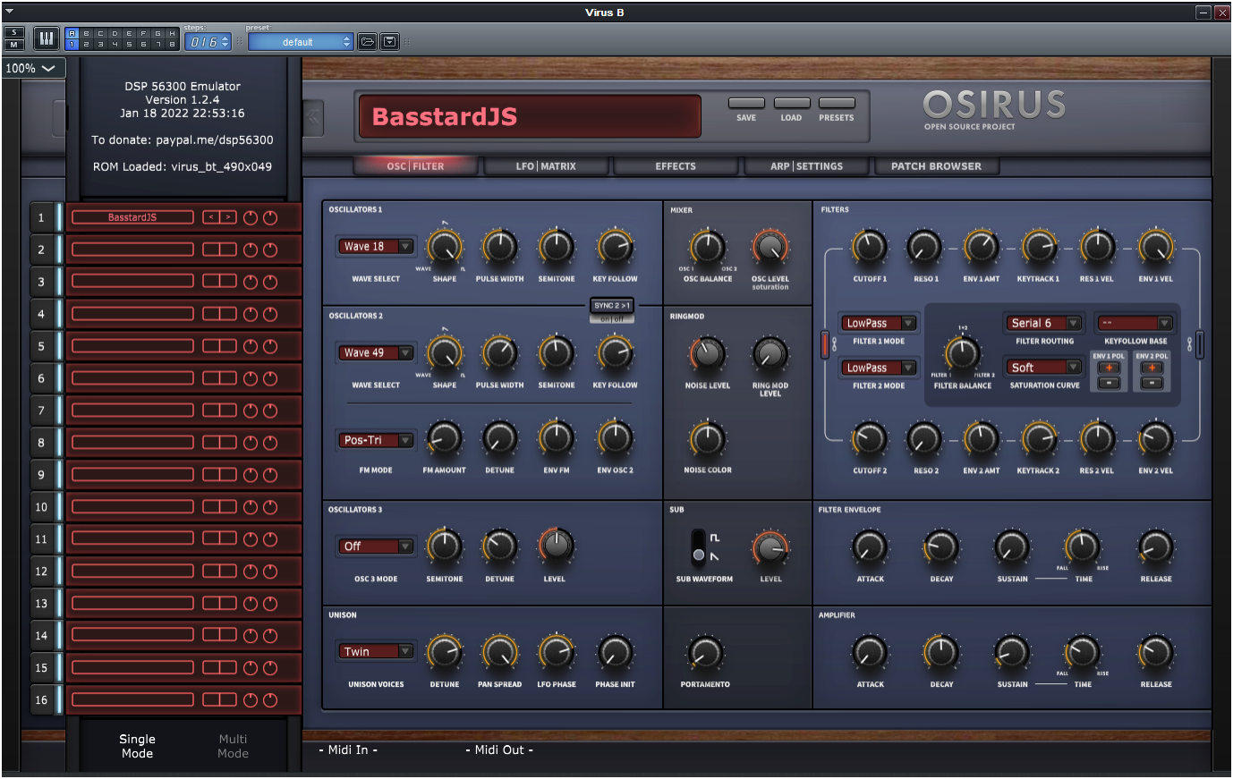Click the Filter Balance knob
The height and width of the screenshot is (779, 1233).
[x=962, y=353]
